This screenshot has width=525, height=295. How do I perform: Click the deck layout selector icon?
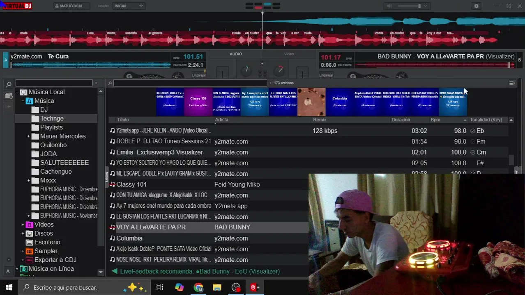coord(263,6)
